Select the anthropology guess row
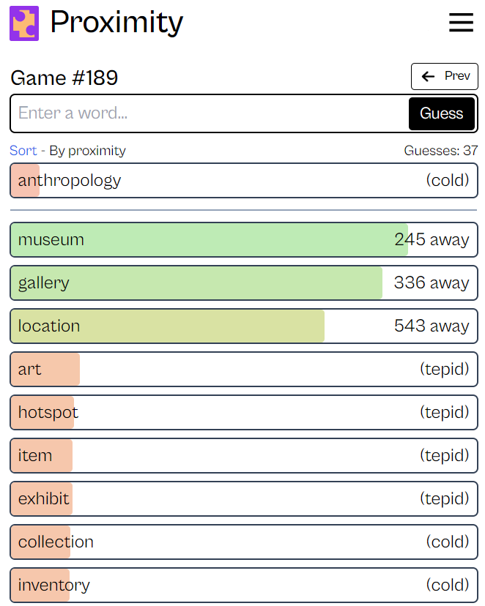This screenshot has width=485, height=606. [x=243, y=180]
